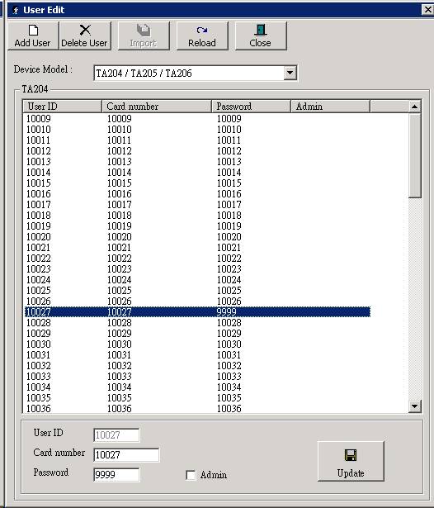Click the Add User document icon
The height and width of the screenshot is (508, 434).
pos(33,30)
